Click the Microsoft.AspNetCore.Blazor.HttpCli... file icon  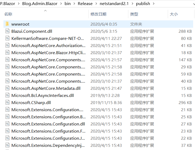tap(7, 52)
